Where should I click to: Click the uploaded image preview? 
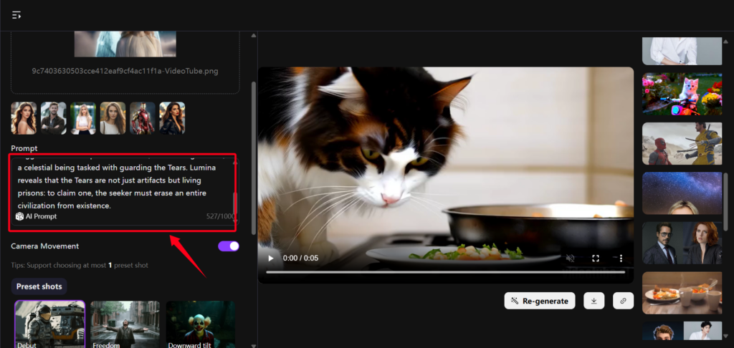125,44
